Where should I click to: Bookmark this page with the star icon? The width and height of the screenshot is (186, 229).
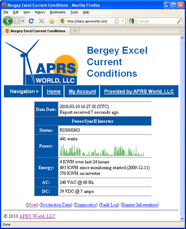tap(117, 21)
